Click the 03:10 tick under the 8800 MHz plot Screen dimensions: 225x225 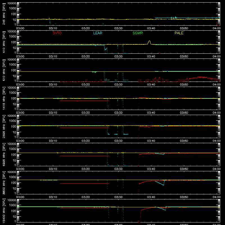[53, 197]
